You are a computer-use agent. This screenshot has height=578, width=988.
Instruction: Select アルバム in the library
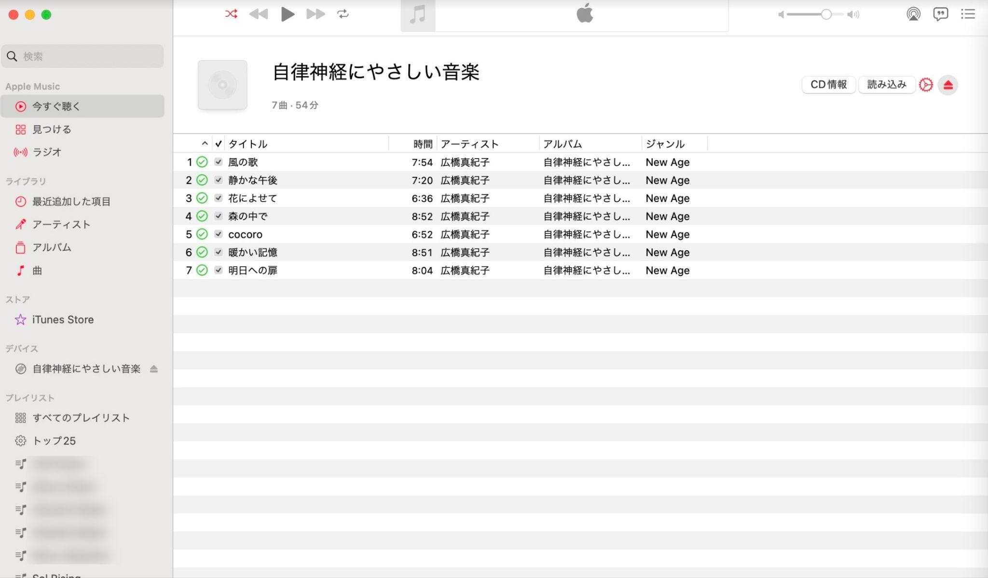[x=82, y=247]
